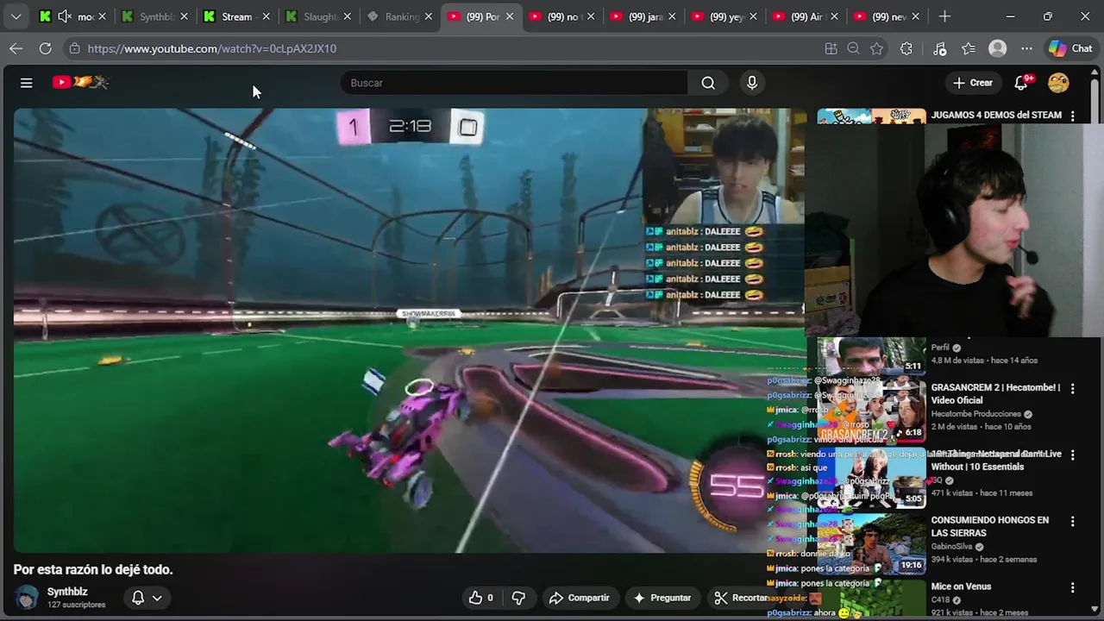Viewport: 1104px width, 621px height.
Task: Open the 5:05 essentials video thumbnail
Action: pyautogui.click(x=871, y=476)
